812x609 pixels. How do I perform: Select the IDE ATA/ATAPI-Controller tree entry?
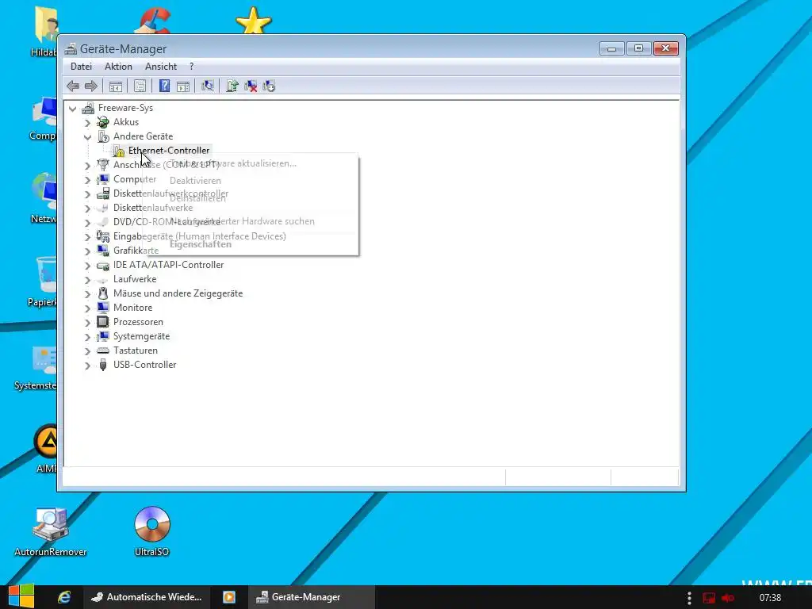pyautogui.click(x=168, y=265)
